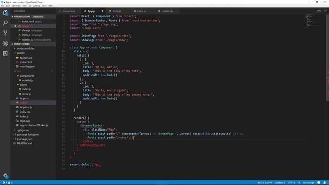Open the Edit menu
329x185 pixels.
point(8,6)
